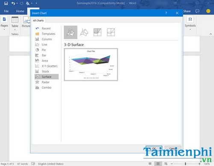Click the proofing check icon in status bar

(x=33, y=164)
